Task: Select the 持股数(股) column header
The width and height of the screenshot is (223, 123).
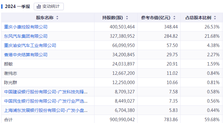Action: point(116,18)
